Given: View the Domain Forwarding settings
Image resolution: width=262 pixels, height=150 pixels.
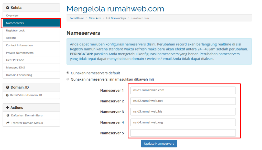Looking at the screenshot, I should coord(31,75).
